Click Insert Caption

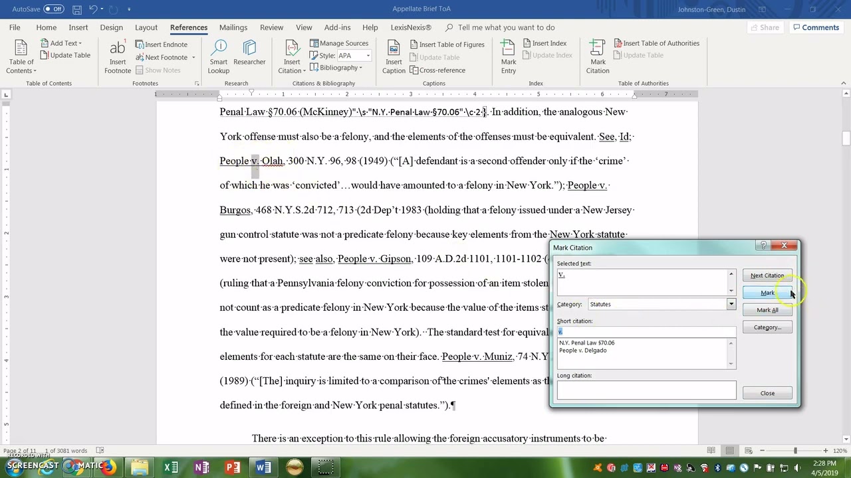coord(394,57)
